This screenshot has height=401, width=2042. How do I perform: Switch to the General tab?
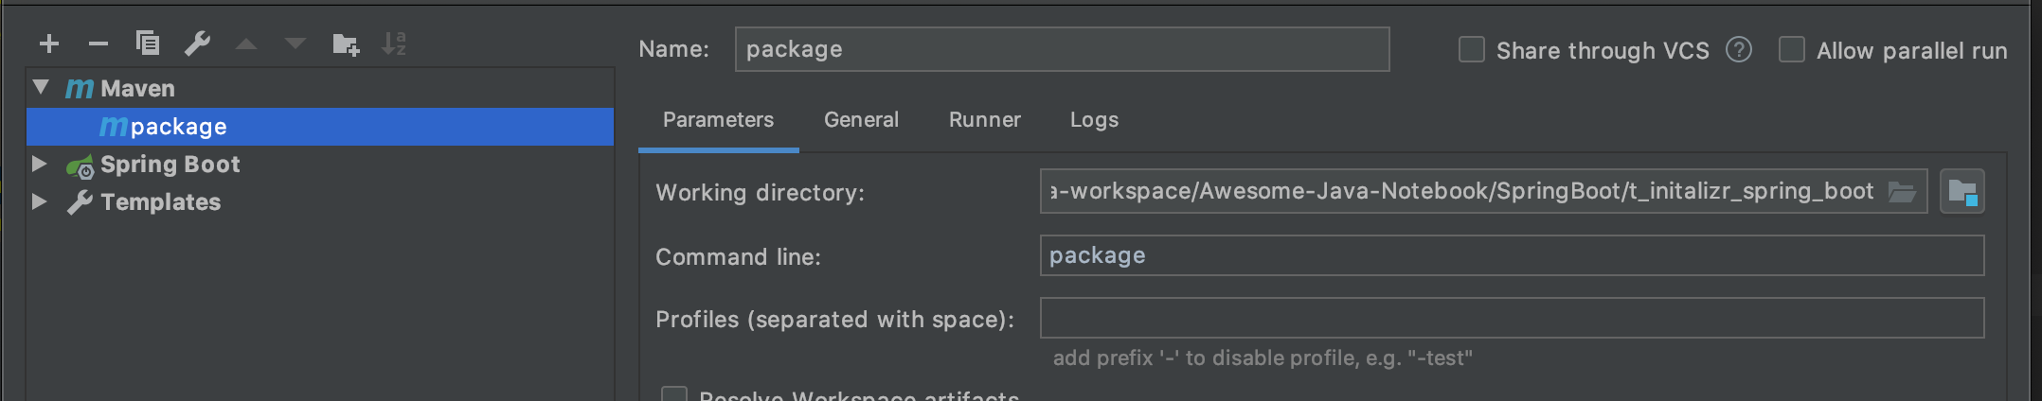pos(861,120)
